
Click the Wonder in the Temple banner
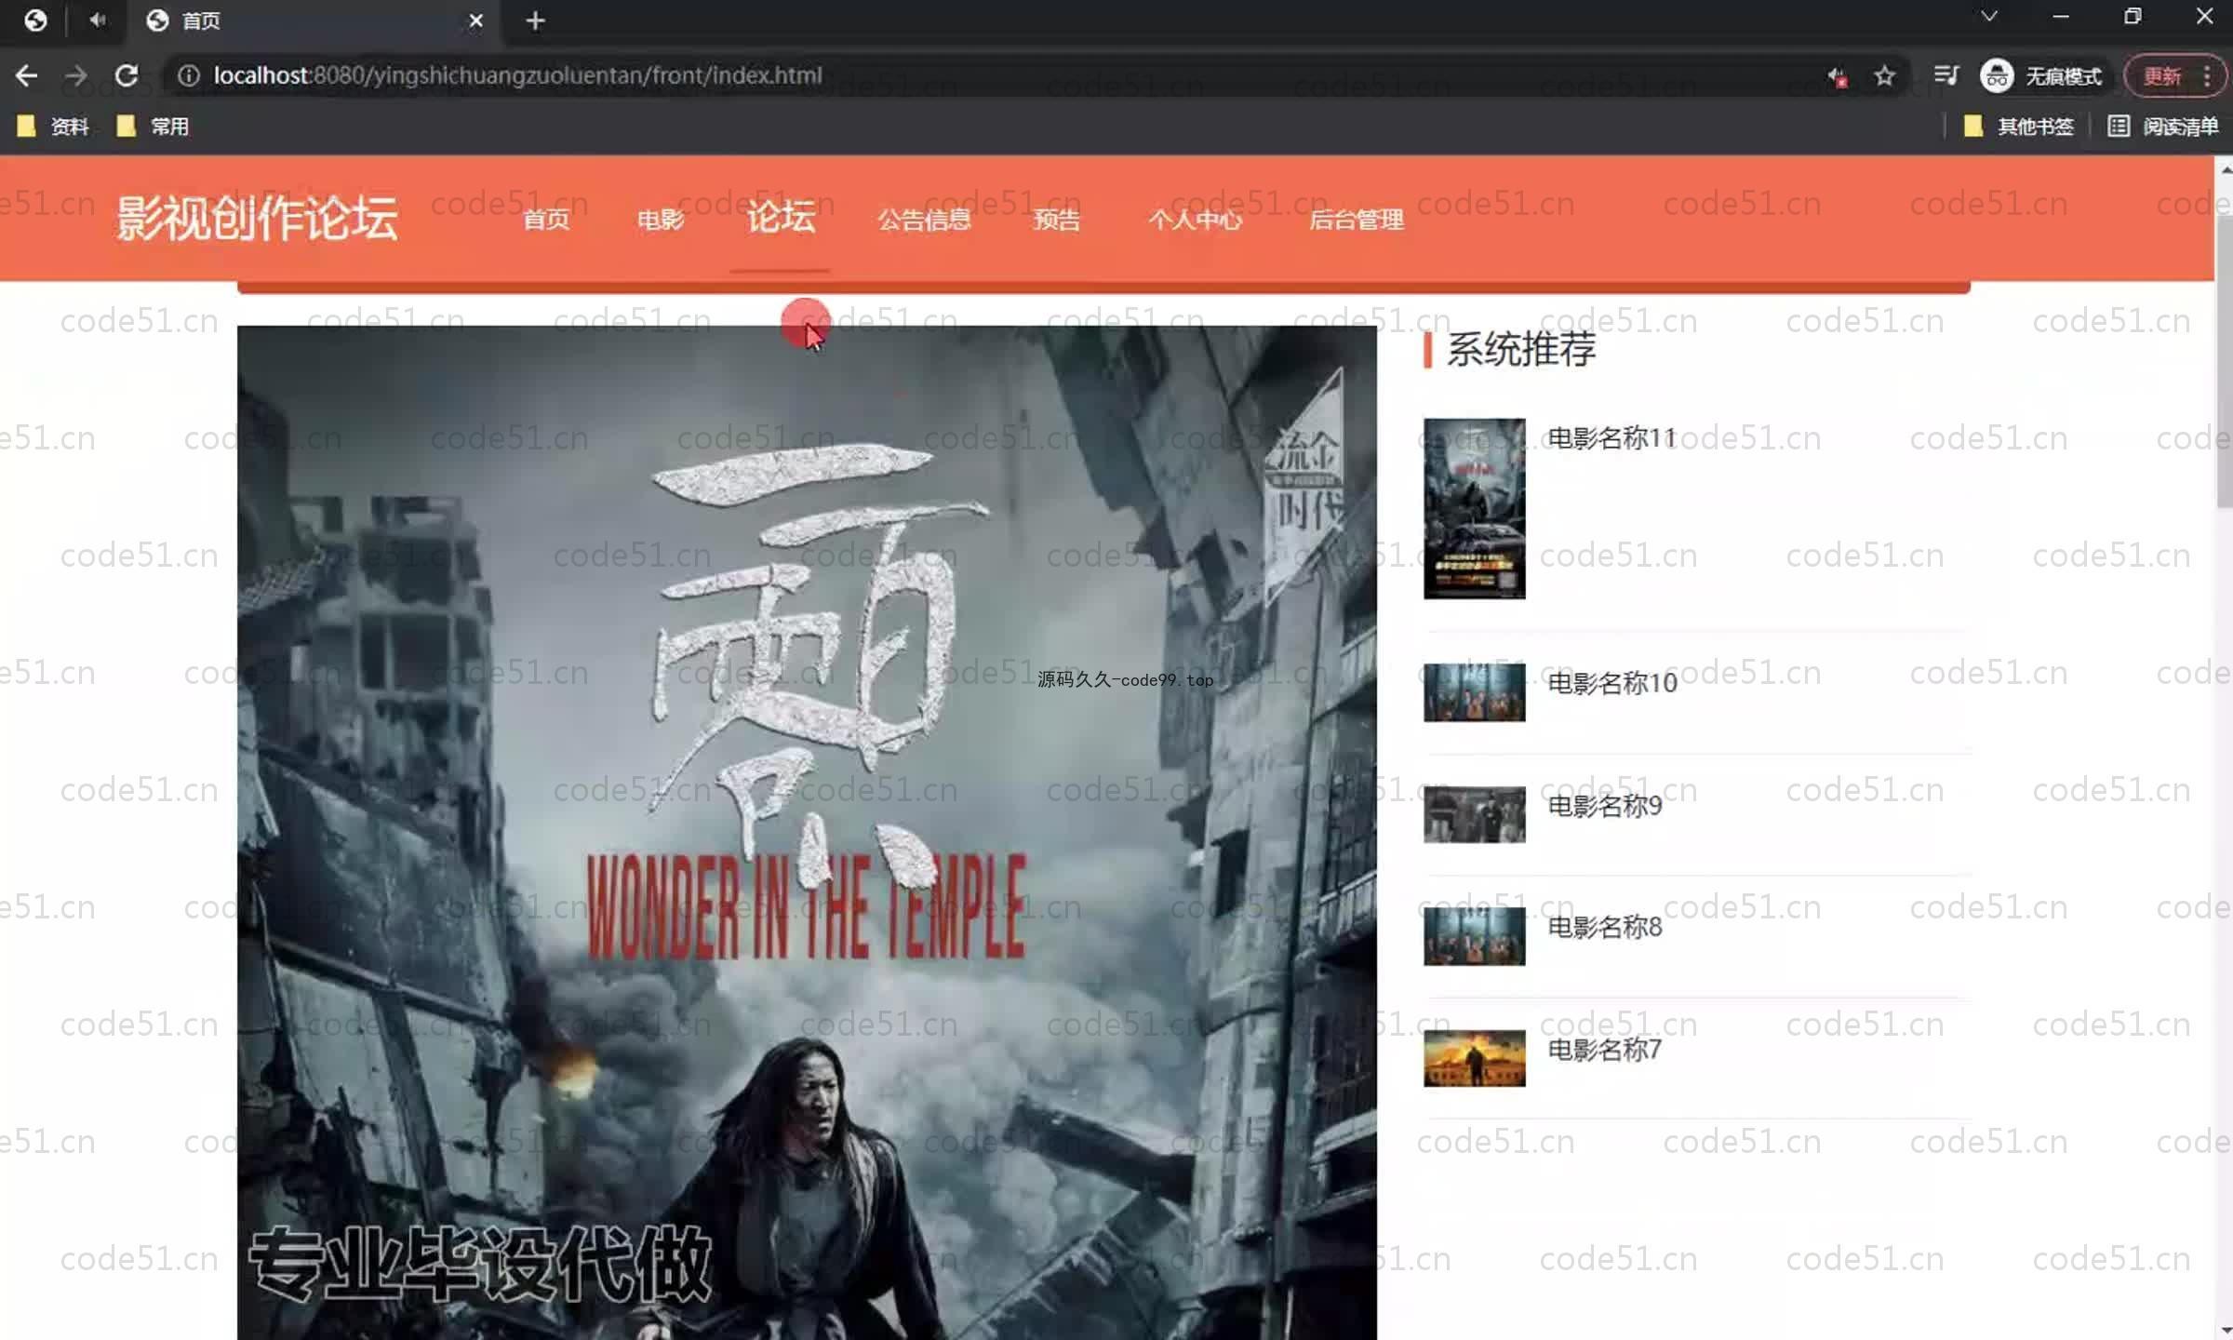(807, 832)
